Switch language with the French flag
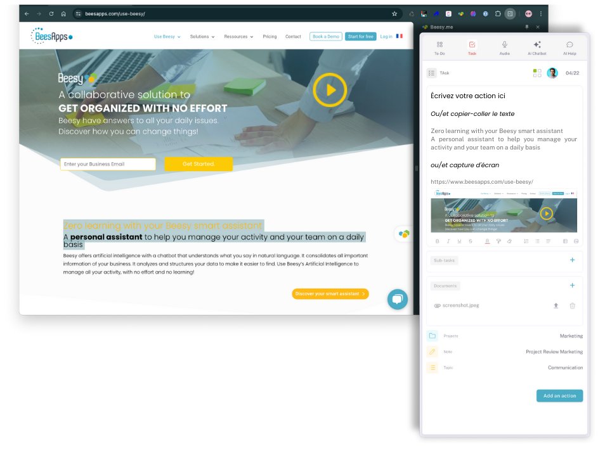This screenshot has height=458, width=598. pyautogui.click(x=400, y=36)
